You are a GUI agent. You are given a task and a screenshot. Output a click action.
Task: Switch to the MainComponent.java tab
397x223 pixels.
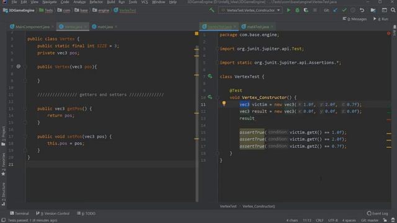tap(32, 27)
